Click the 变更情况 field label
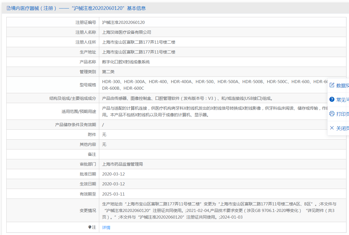The image size is (349, 235). click(x=88, y=211)
